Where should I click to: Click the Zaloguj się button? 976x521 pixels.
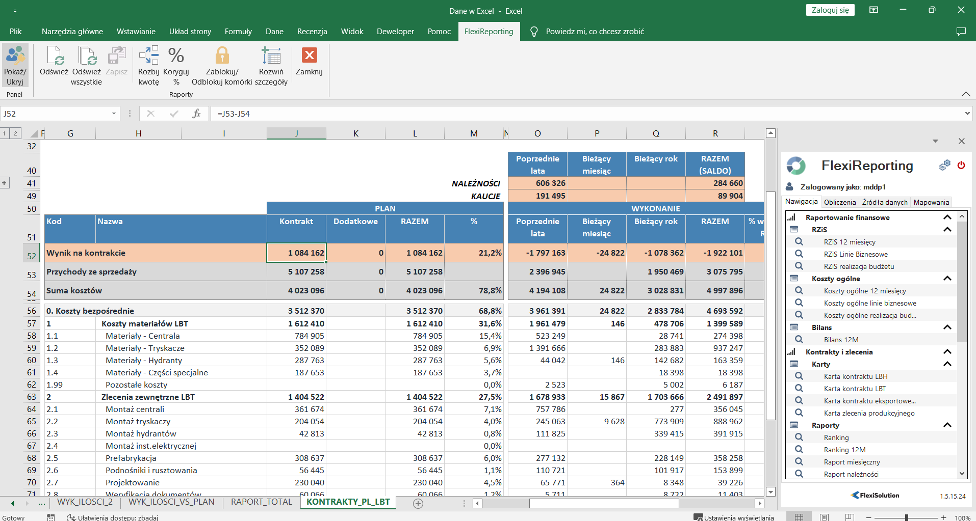[830, 10]
